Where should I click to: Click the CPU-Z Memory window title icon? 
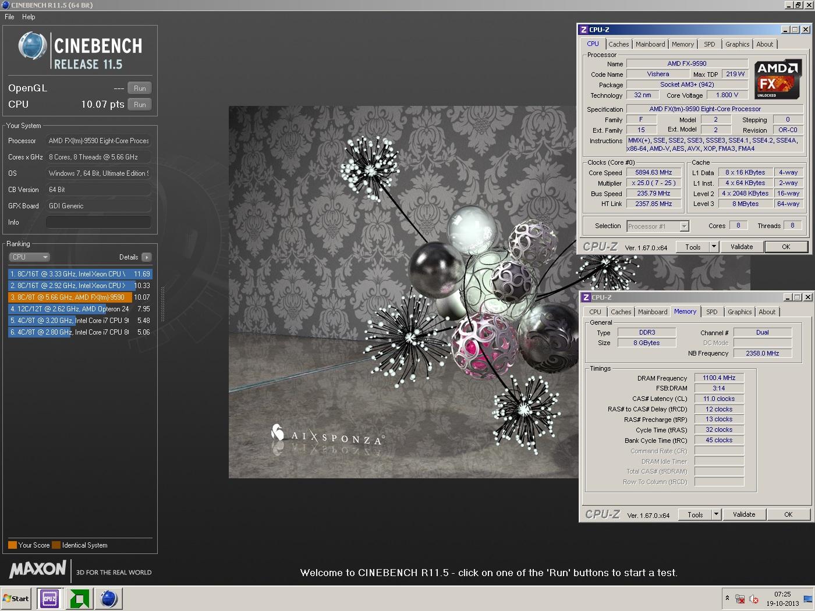(x=586, y=297)
